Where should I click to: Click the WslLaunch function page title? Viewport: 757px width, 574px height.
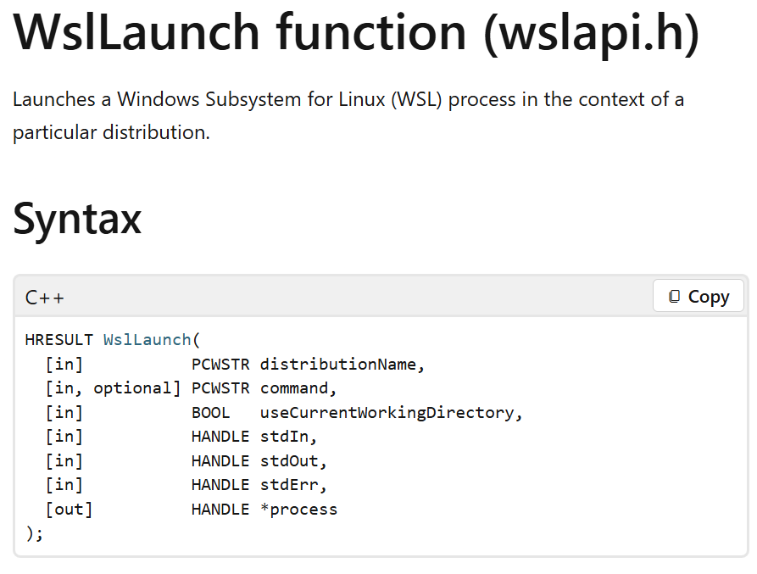coord(356,32)
